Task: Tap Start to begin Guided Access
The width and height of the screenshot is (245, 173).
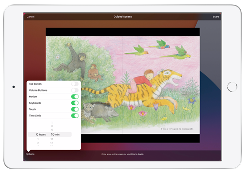Action: (x=216, y=17)
